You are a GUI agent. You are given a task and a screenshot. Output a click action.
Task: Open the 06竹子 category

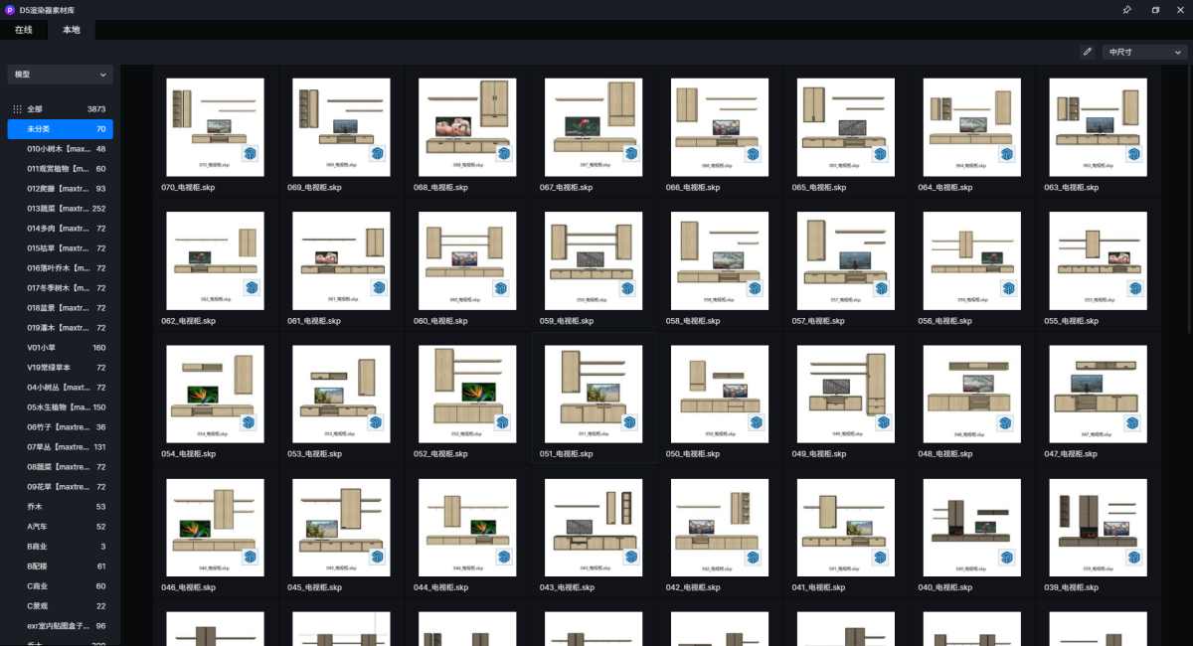click(x=60, y=427)
